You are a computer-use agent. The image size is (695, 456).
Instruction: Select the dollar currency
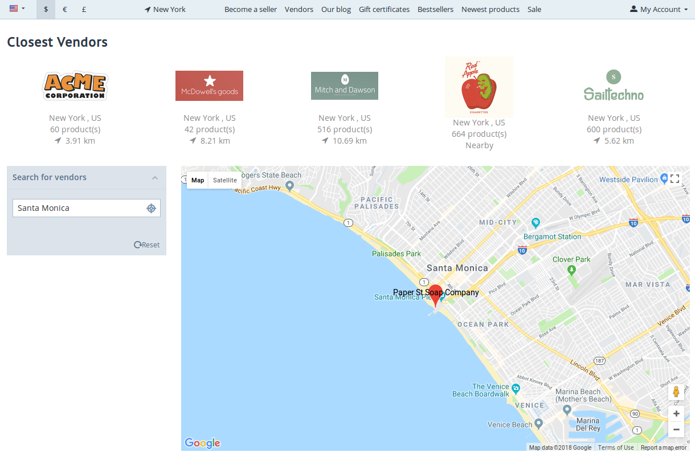[x=46, y=9]
